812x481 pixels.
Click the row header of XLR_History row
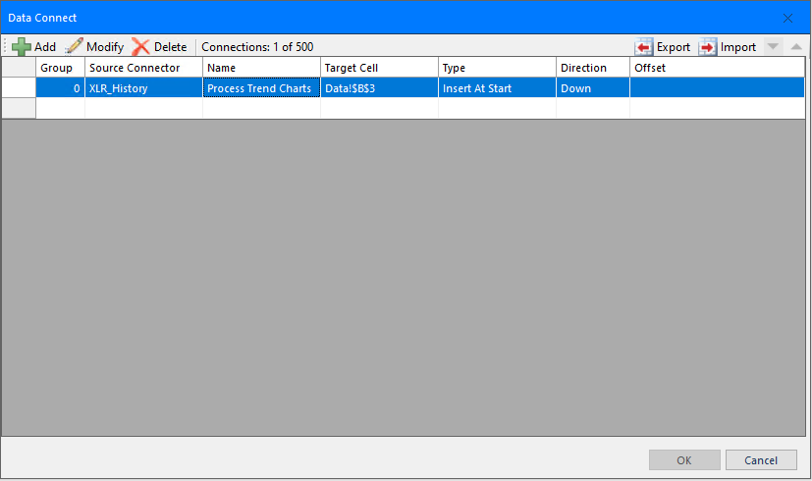(19, 88)
